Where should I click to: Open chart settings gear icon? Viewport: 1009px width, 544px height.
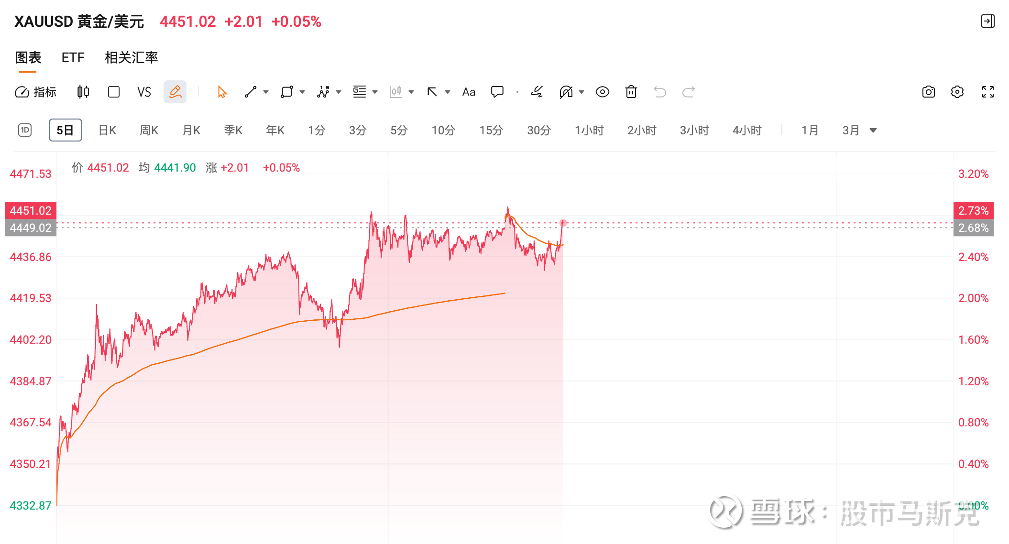coord(957,92)
